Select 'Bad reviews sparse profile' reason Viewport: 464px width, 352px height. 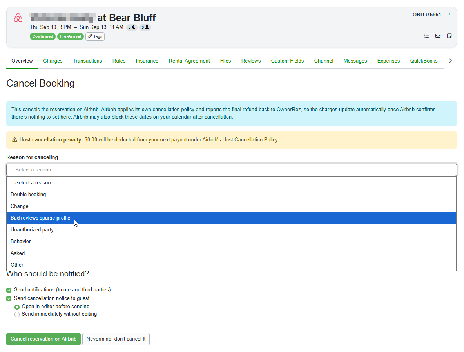(x=231, y=218)
